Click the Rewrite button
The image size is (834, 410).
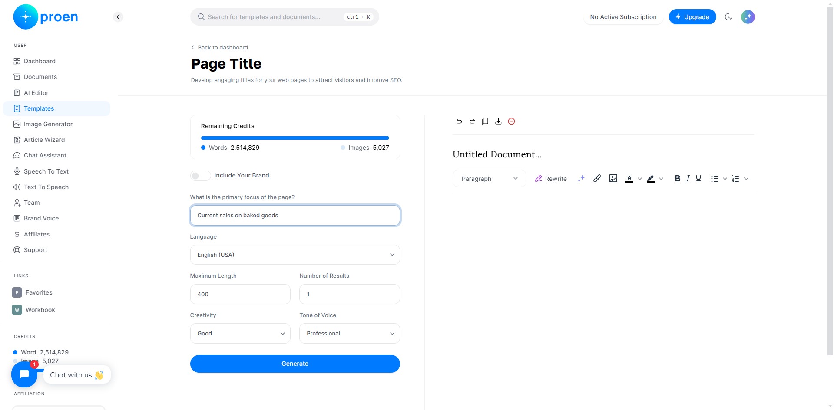click(x=551, y=179)
